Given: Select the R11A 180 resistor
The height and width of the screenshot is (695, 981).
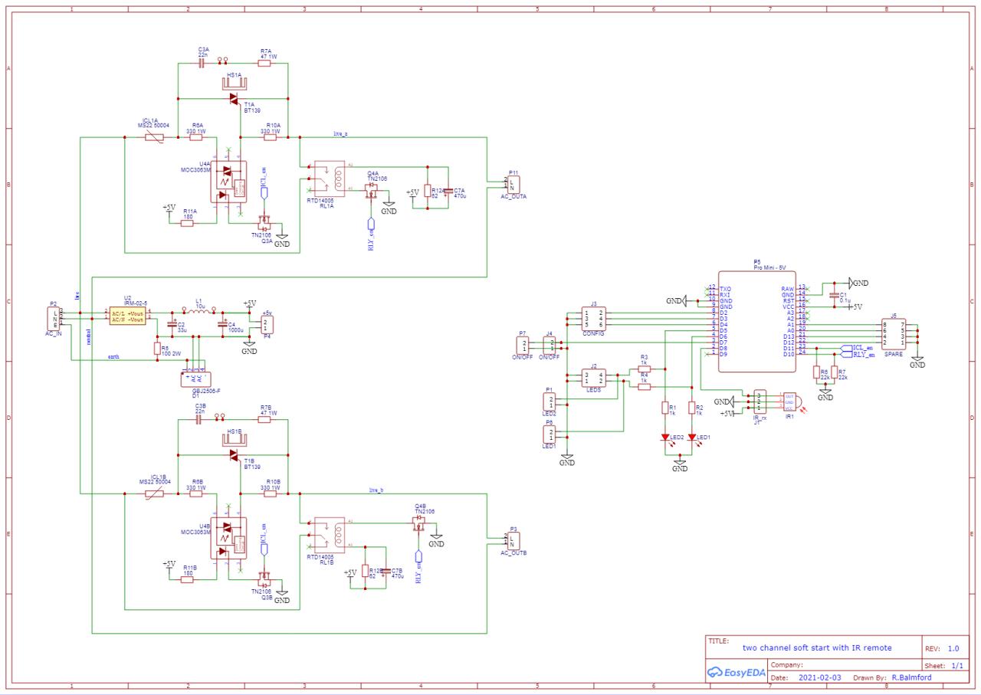Looking at the screenshot, I should [x=187, y=223].
